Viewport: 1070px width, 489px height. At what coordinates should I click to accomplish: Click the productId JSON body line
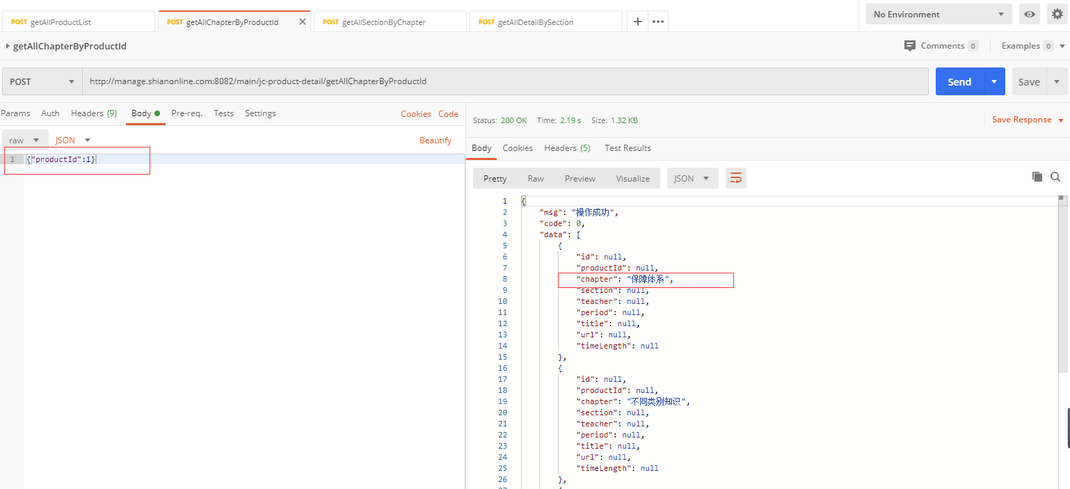click(x=243, y=159)
